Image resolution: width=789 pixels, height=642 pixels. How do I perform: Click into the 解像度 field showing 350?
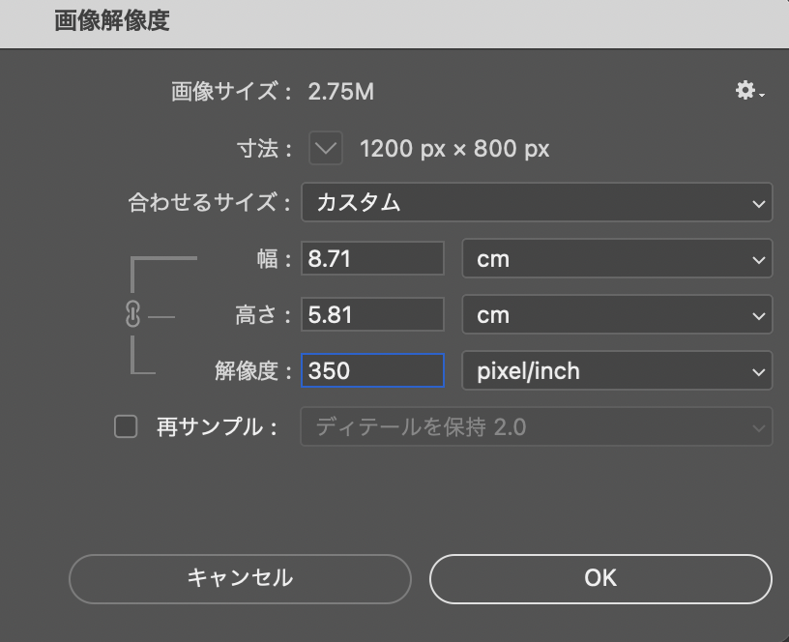372,371
